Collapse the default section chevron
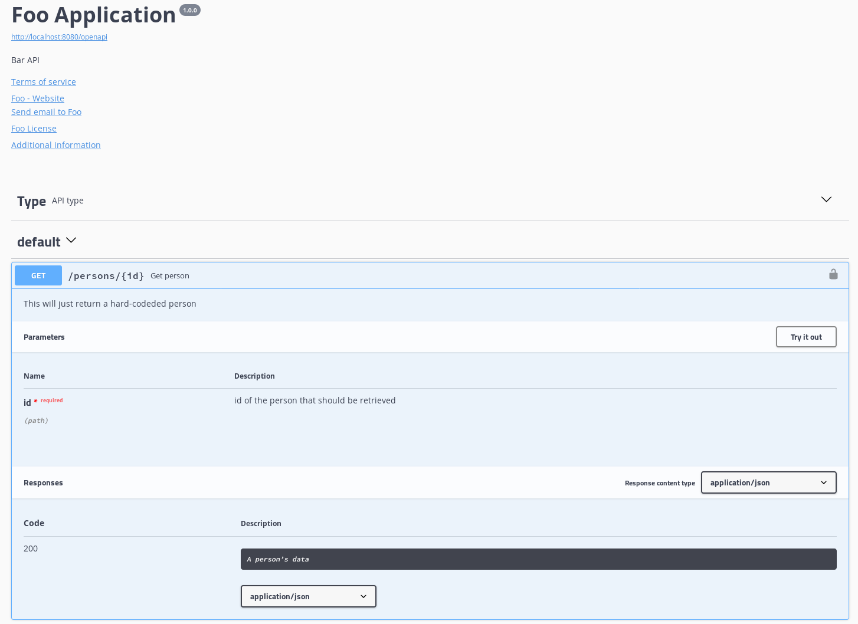Viewport: 858px width, 624px height. tap(71, 240)
